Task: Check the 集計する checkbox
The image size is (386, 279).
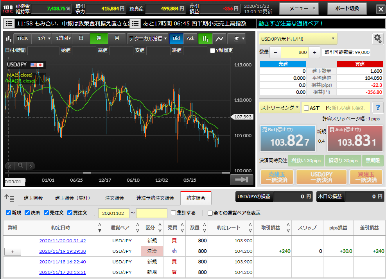Action: (173, 213)
